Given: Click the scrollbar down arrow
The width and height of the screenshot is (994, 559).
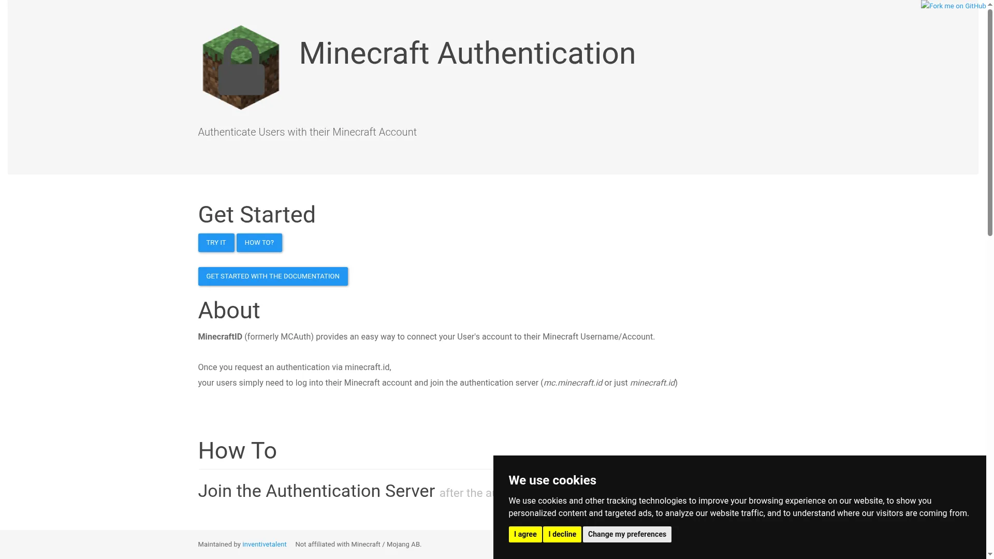Looking at the screenshot, I should 990,554.
